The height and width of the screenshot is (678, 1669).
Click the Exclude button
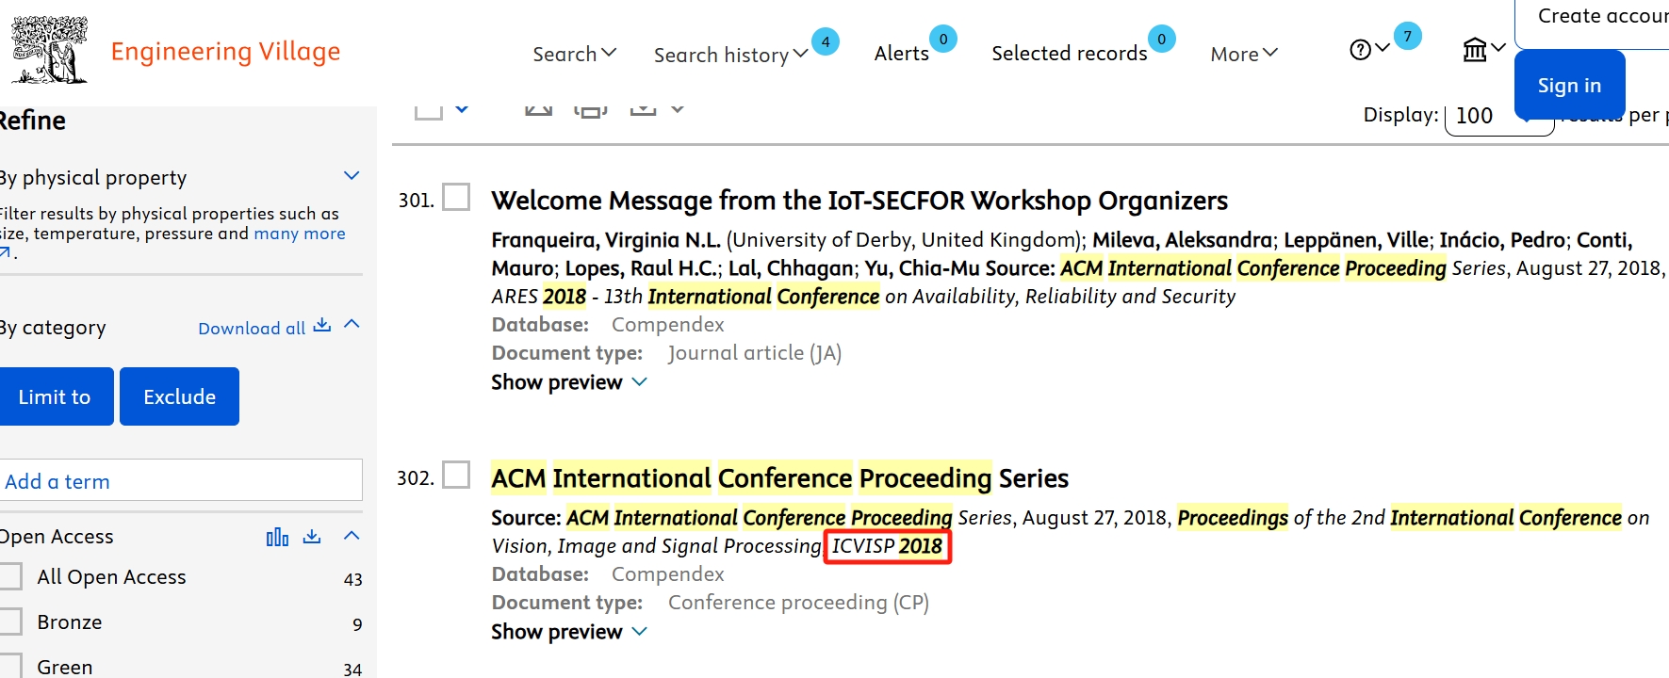179,396
